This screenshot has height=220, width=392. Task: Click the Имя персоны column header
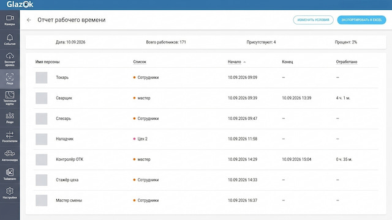click(48, 62)
